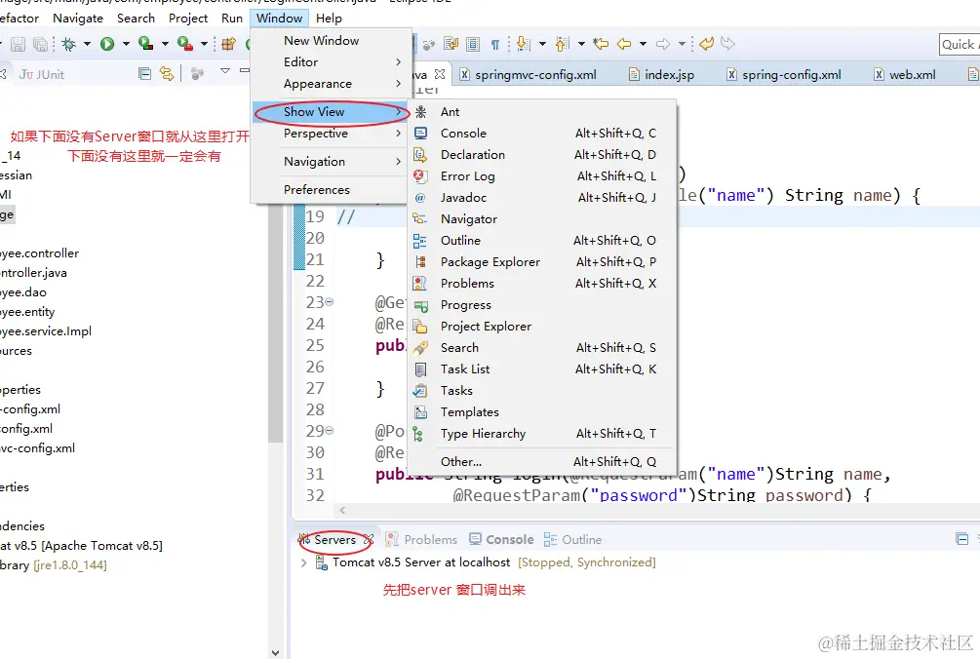Open Next Annotation dropdown arrow
The image size is (980, 659).
point(542,44)
